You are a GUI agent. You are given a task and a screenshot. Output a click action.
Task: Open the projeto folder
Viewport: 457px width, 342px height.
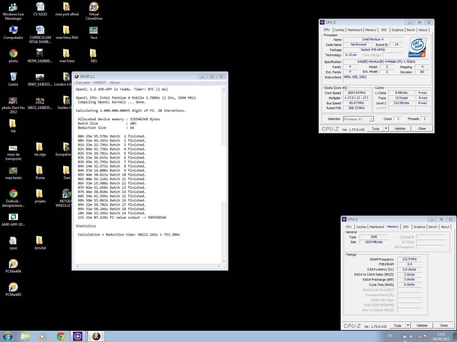40,196
